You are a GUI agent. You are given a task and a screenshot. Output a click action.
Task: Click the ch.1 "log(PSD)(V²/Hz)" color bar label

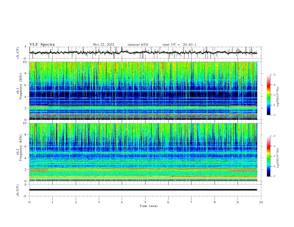(x=278, y=97)
